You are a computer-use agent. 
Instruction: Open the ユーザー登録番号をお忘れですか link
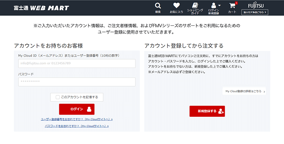77,119
